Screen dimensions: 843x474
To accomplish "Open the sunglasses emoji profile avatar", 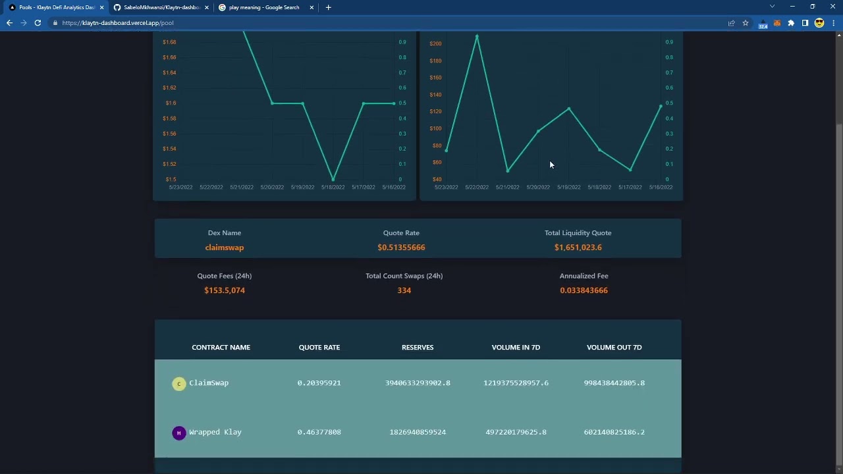I will click(819, 22).
